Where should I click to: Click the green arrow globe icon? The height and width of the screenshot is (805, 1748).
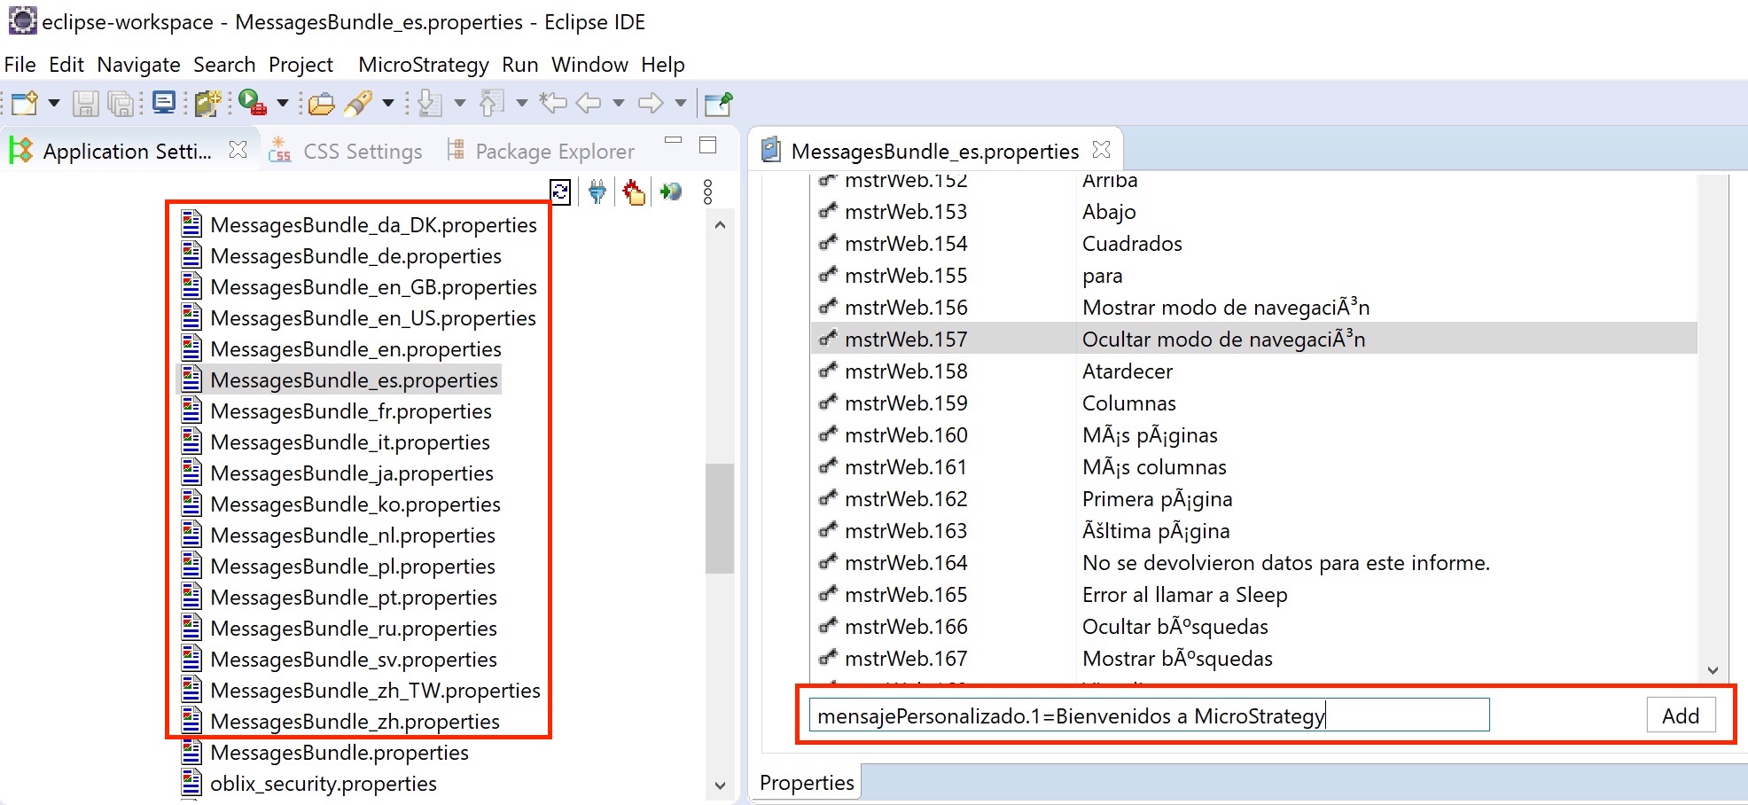(671, 191)
